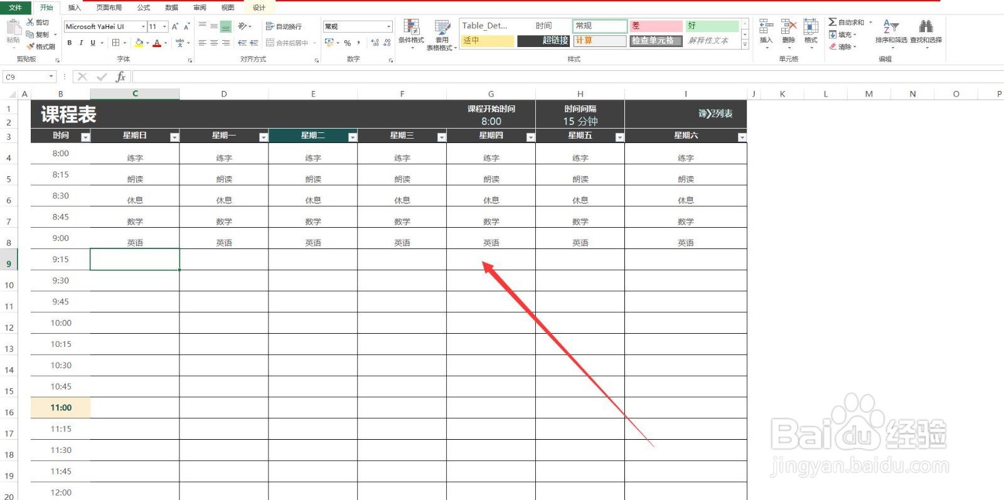Viewport: 1004px width, 500px height.
Task: Toggle underline formatting with U
Action: click(93, 43)
